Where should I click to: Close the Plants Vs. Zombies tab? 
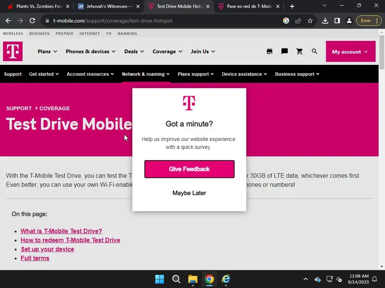point(68,6)
